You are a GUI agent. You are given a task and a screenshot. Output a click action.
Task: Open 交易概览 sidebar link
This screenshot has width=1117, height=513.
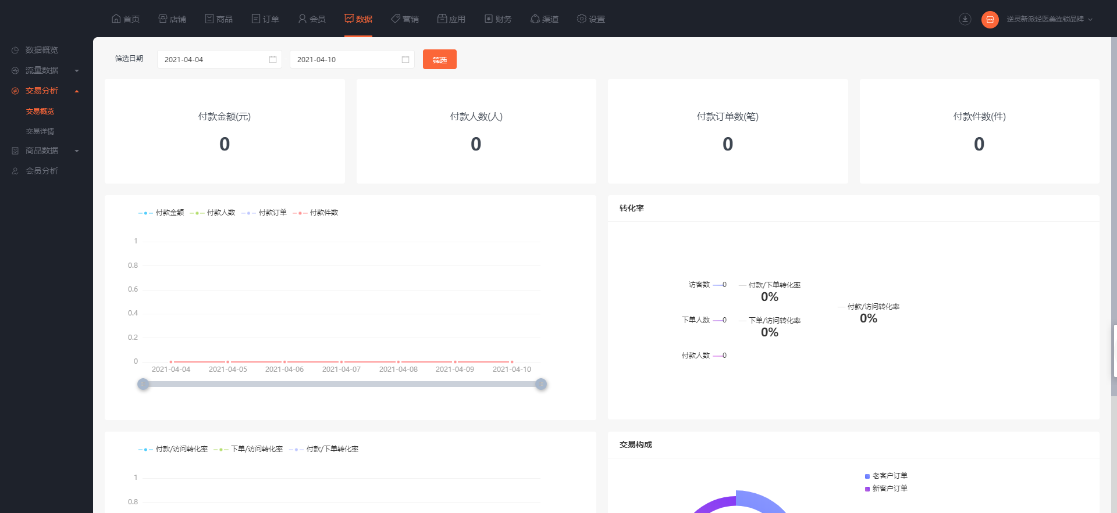40,112
